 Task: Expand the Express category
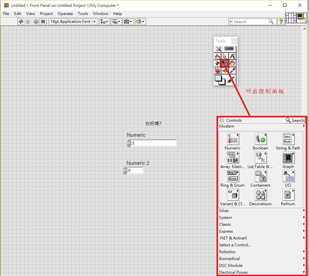click(262, 231)
